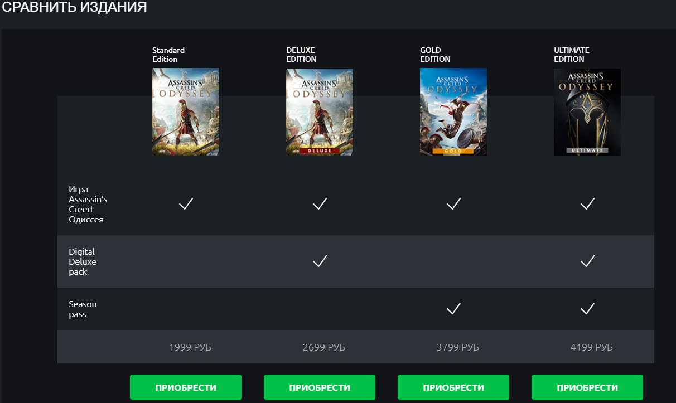Image resolution: width=676 pixels, height=403 pixels.
Task: Click game row checkmark under Gold Edition
Action: point(453,204)
